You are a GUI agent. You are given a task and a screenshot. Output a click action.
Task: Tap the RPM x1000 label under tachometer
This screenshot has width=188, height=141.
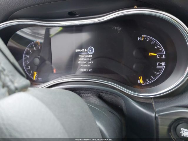(x=40, y=79)
